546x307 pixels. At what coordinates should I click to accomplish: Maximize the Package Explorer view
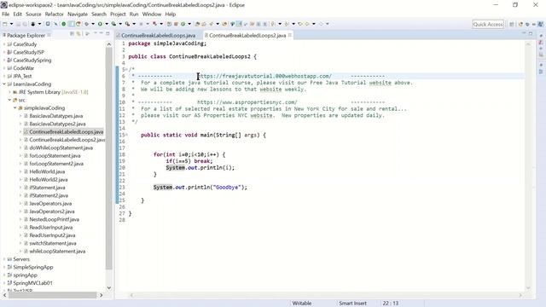(x=107, y=34)
